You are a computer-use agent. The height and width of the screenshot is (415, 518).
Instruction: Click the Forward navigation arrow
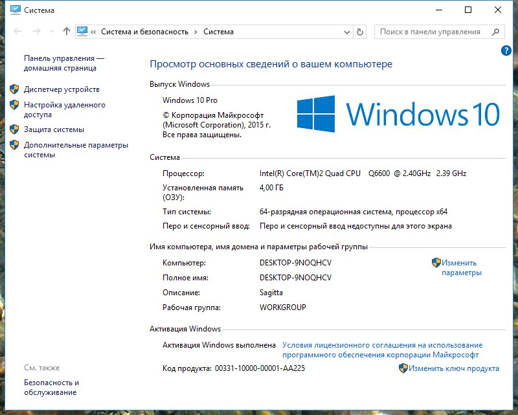pos(37,31)
